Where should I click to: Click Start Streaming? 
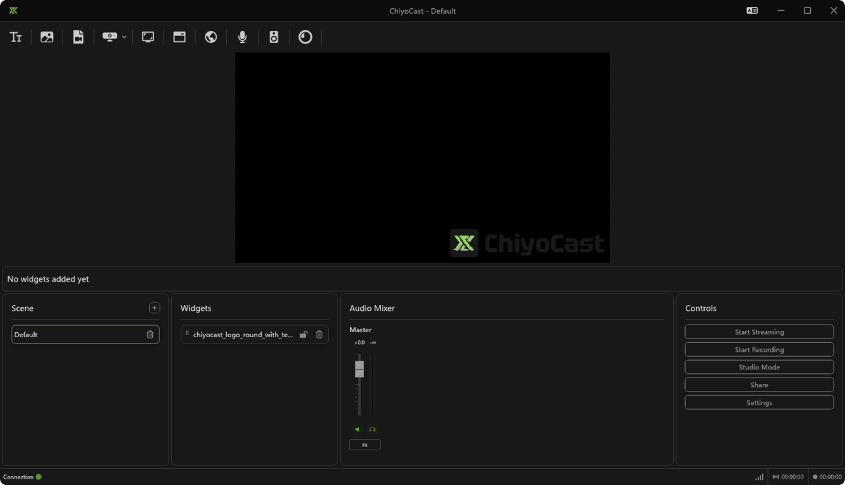click(x=759, y=332)
